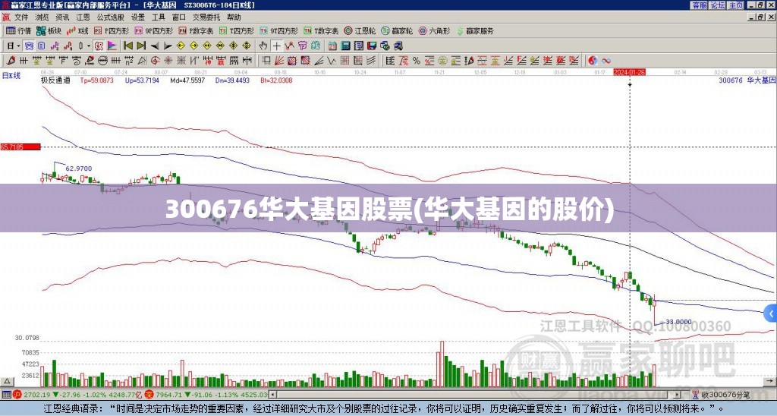The width and height of the screenshot is (777, 416).
Task: Click horizontal scrollbar right arrow
Action: pos(678,395)
